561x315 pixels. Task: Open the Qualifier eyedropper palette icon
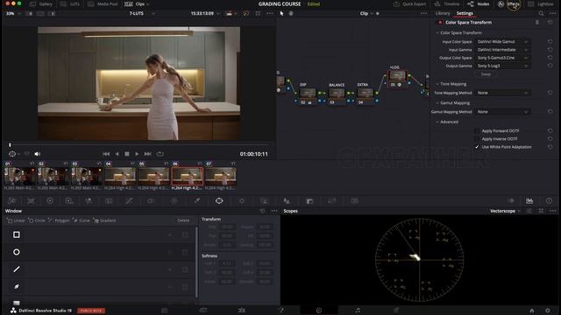point(196,201)
